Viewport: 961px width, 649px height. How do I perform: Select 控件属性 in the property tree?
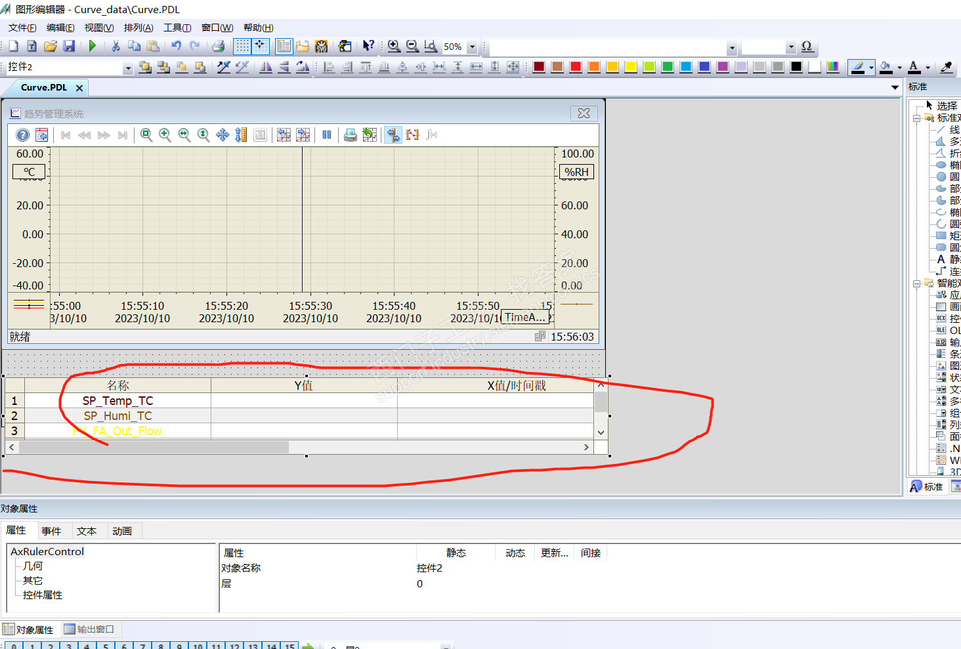43,595
